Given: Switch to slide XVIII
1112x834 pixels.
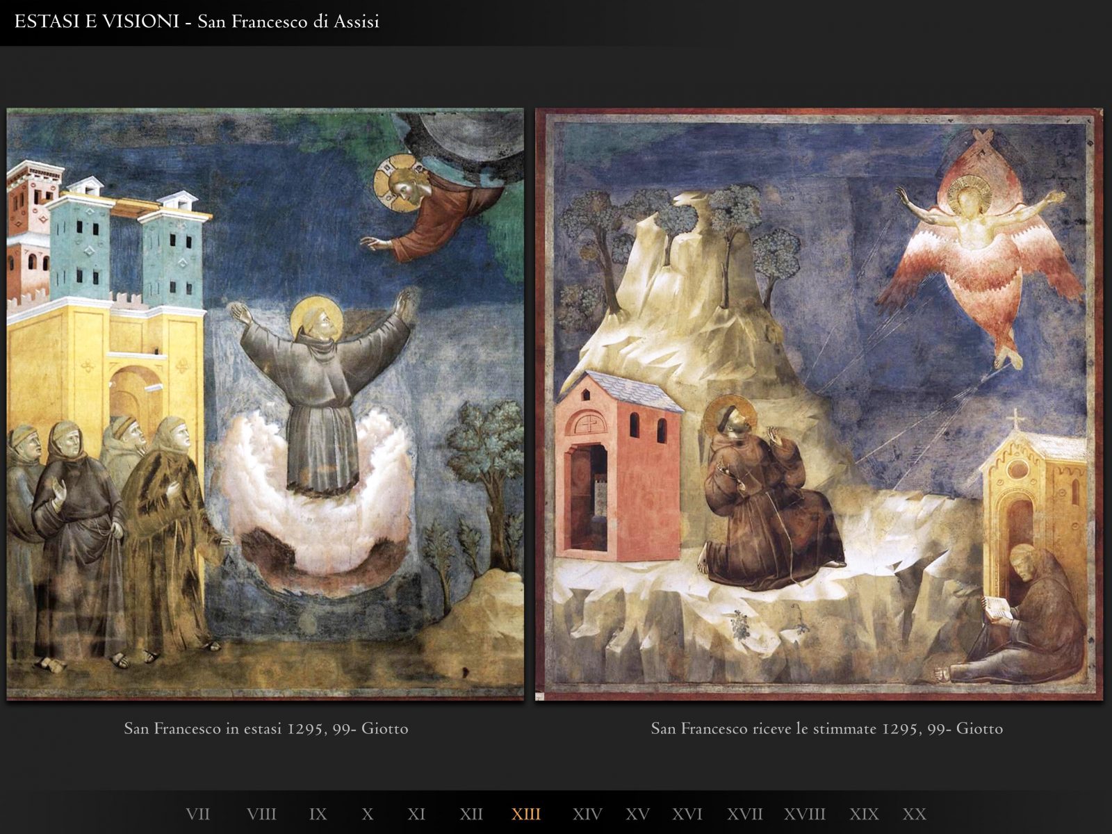Looking at the screenshot, I should pyautogui.click(x=805, y=814).
